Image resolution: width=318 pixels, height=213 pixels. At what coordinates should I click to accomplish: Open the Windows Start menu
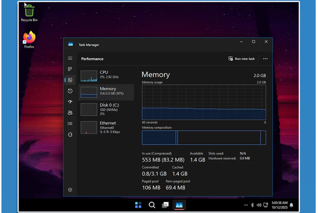[x=138, y=205]
